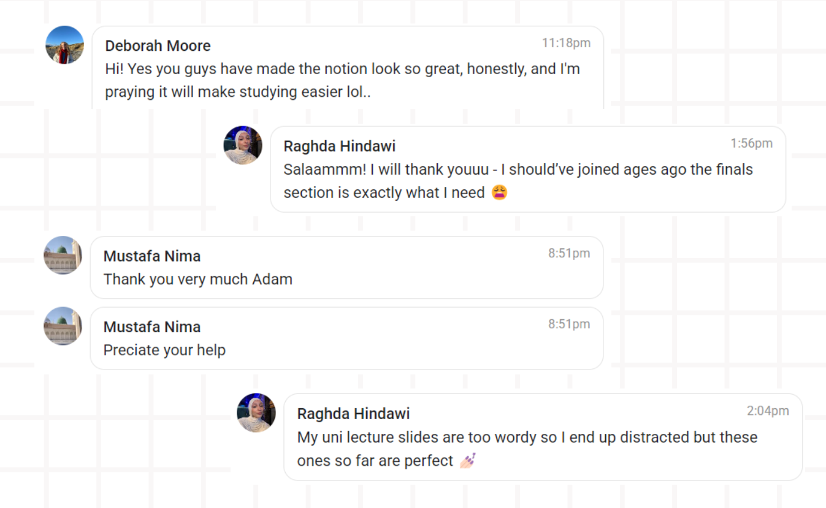Viewport: 826px width, 508px height.
Task: Click the 8:51pm timestamp on the 'Preciate your help' message
Action: (569, 324)
